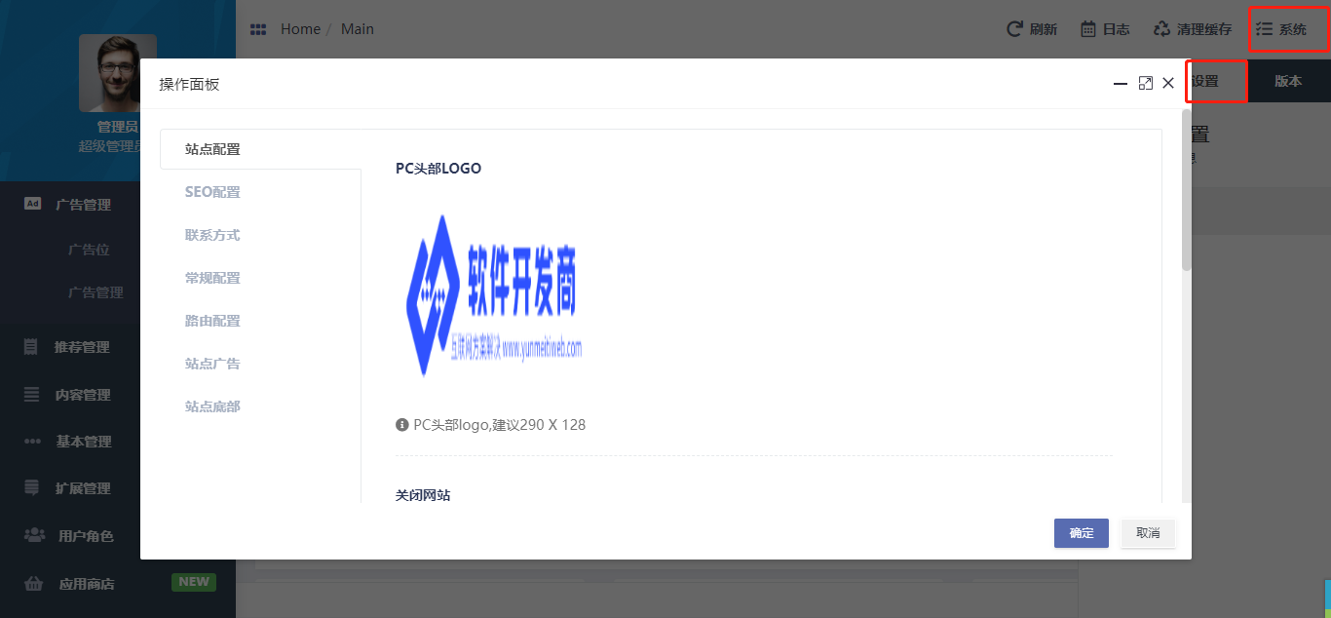Viewport: 1331px width, 618px height.
Task: Switch to the SEO配置 tab
Action: point(212,192)
